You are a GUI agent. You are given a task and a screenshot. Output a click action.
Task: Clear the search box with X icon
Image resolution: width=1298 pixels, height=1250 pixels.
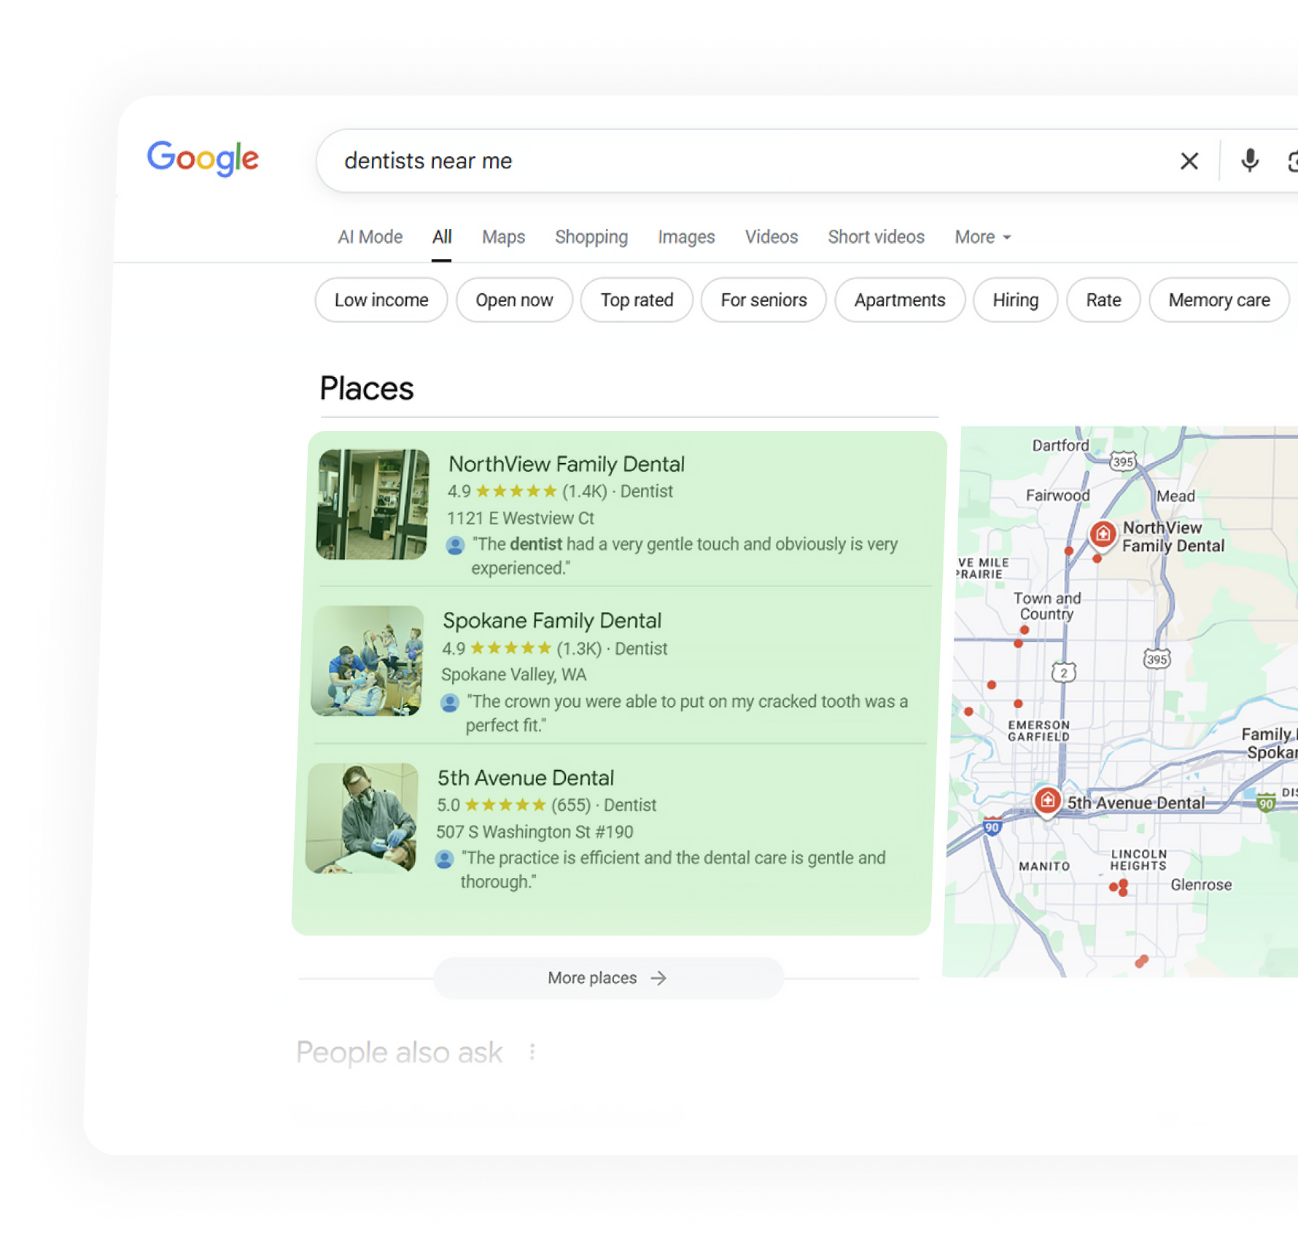[1189, 161]
